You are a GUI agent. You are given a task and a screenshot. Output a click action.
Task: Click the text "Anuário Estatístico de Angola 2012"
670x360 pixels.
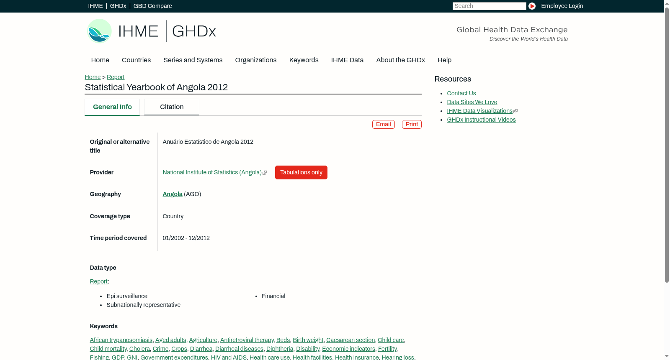(x=208, y=142)
